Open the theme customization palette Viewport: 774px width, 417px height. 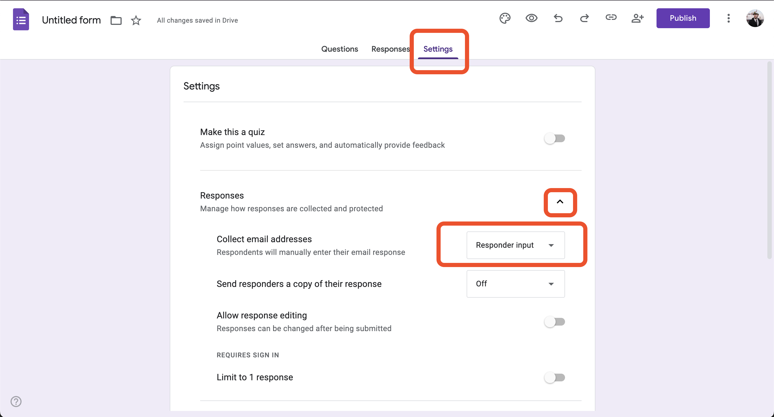click(x=504, y=18)
